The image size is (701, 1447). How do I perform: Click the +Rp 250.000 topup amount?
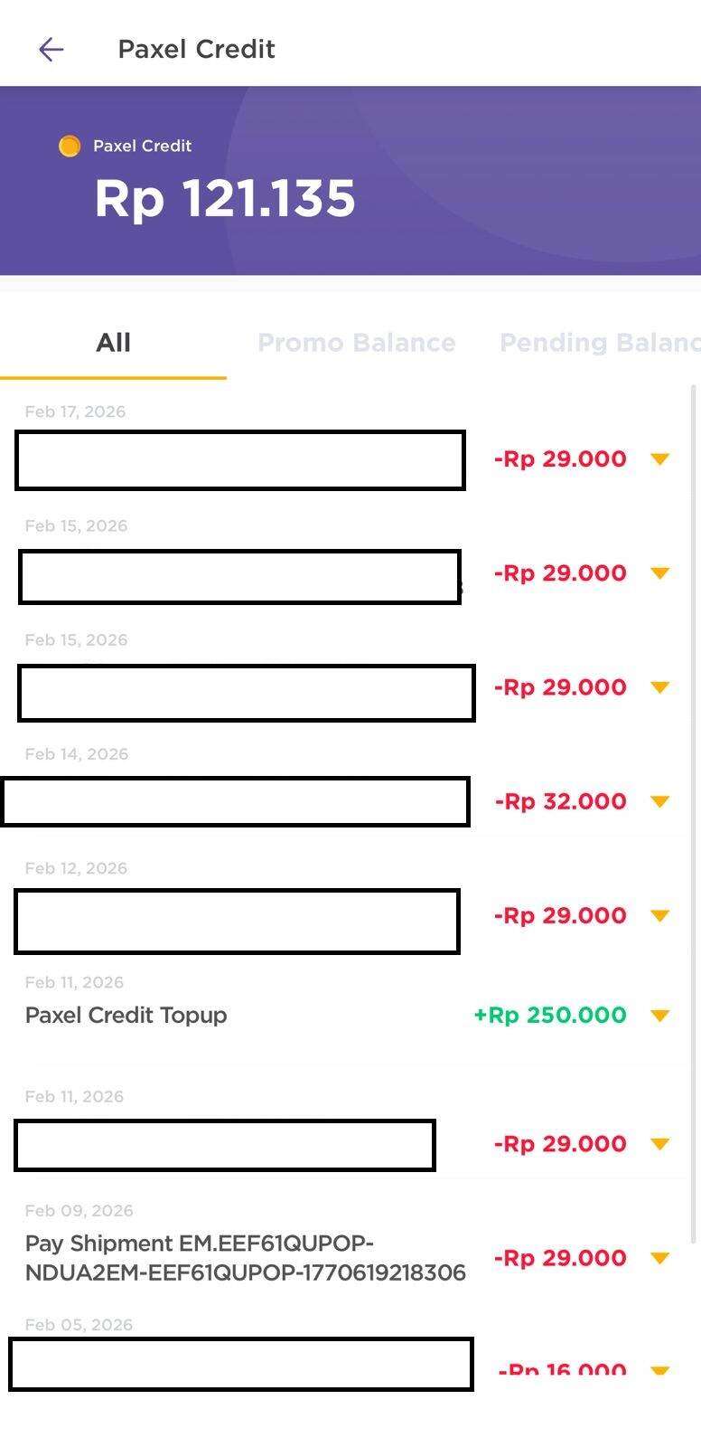(550, 1016)
